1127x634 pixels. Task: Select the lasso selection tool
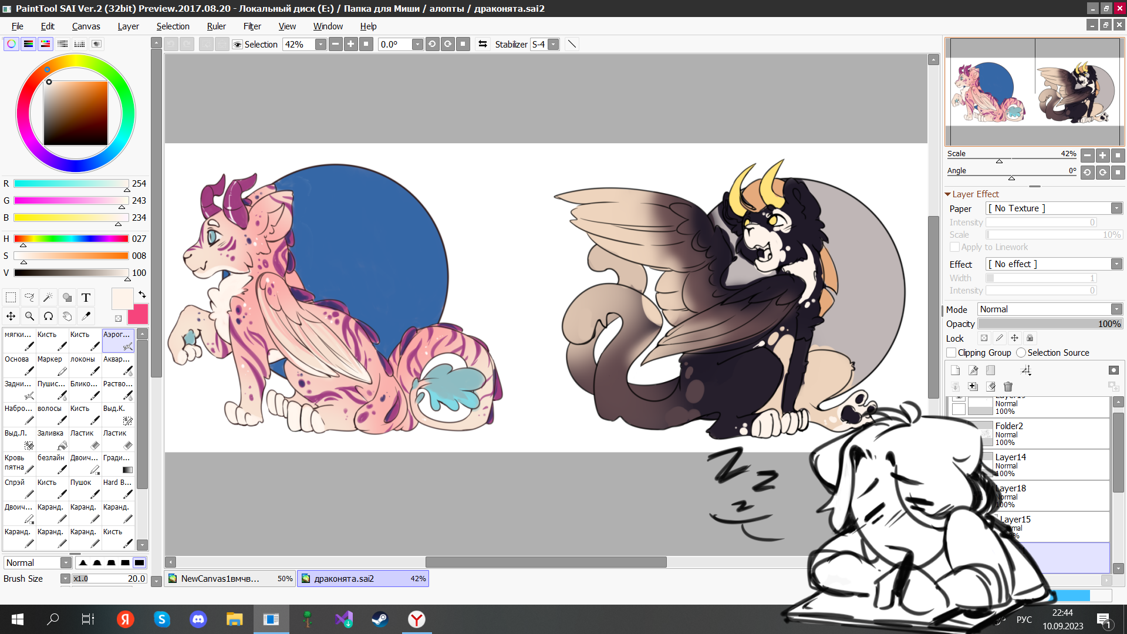point(29,298)
